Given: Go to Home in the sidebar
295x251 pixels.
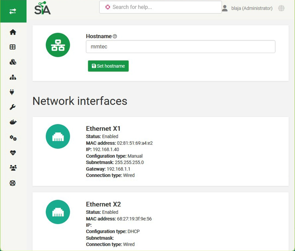Looking at the screenshot, I should pyautogui.click(x=13, y=32).
